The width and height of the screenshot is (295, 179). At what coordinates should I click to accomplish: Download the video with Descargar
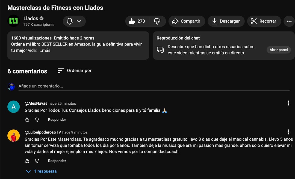226,21
